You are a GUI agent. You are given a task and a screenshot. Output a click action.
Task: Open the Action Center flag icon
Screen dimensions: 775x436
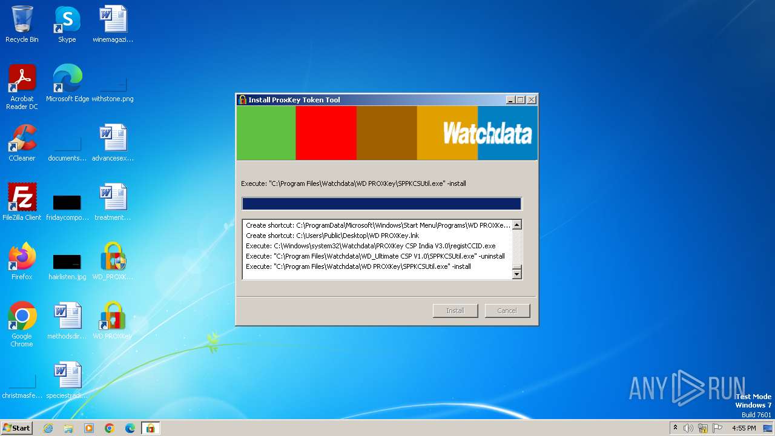click(717, 428)
